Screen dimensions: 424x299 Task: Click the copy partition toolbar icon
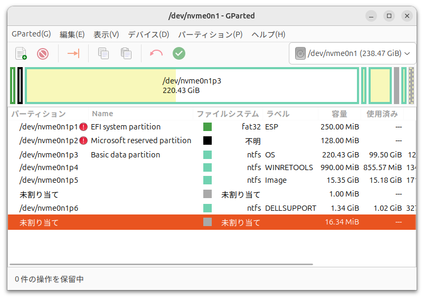pos(103,53)
